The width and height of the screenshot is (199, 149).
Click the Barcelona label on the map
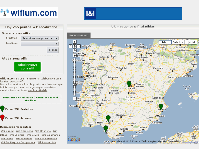(x=187, y=76)
